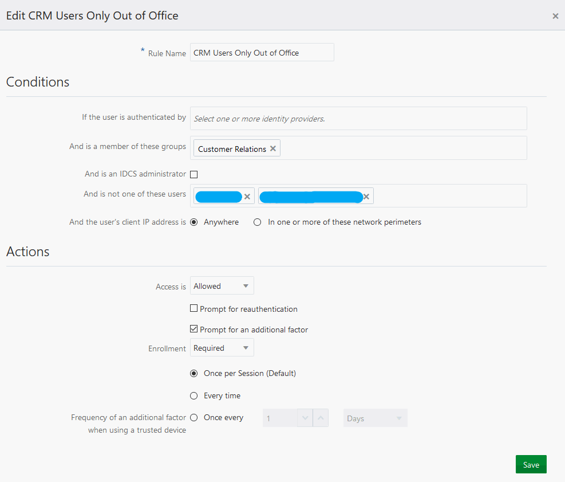Screen dimensions: 565x482
Task: Select Once per Session (Default) frequency
Action: (194, 373)
